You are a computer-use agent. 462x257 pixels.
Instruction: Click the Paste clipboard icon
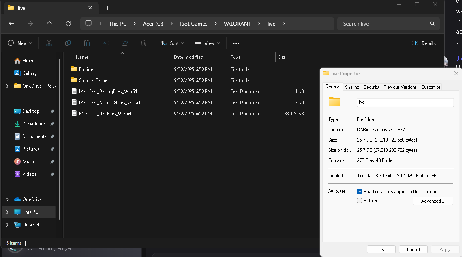click(87, 43)
